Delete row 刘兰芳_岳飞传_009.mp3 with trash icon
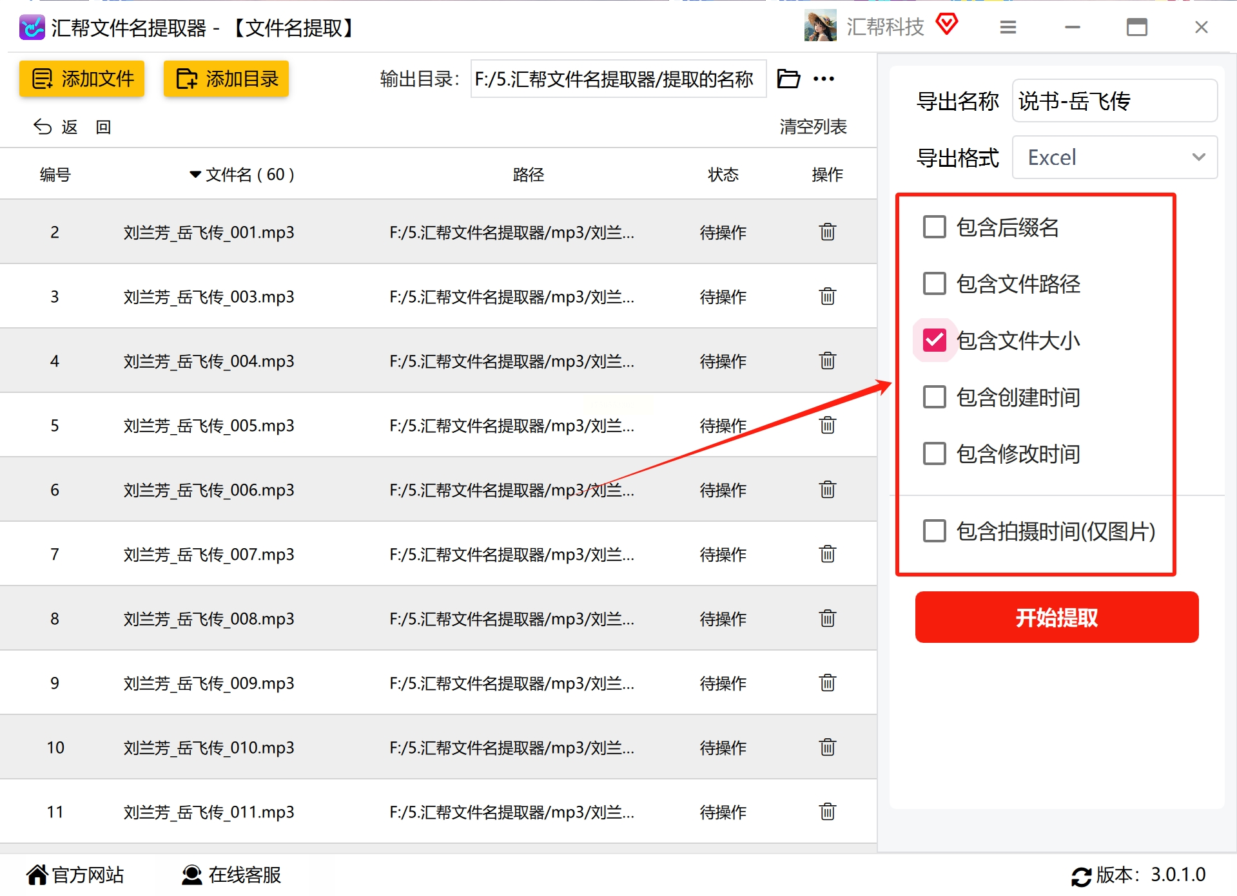 click(828, 683)
